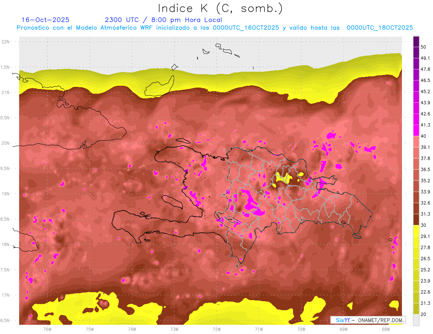
Task: Click the 19N latitude axis label
Action: pos(6,194)
